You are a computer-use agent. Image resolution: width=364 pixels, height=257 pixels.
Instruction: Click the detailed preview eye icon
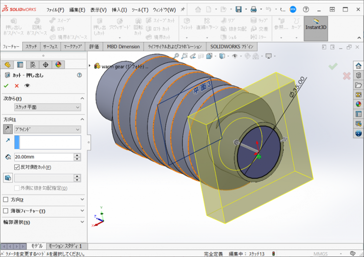coord(28,86)
